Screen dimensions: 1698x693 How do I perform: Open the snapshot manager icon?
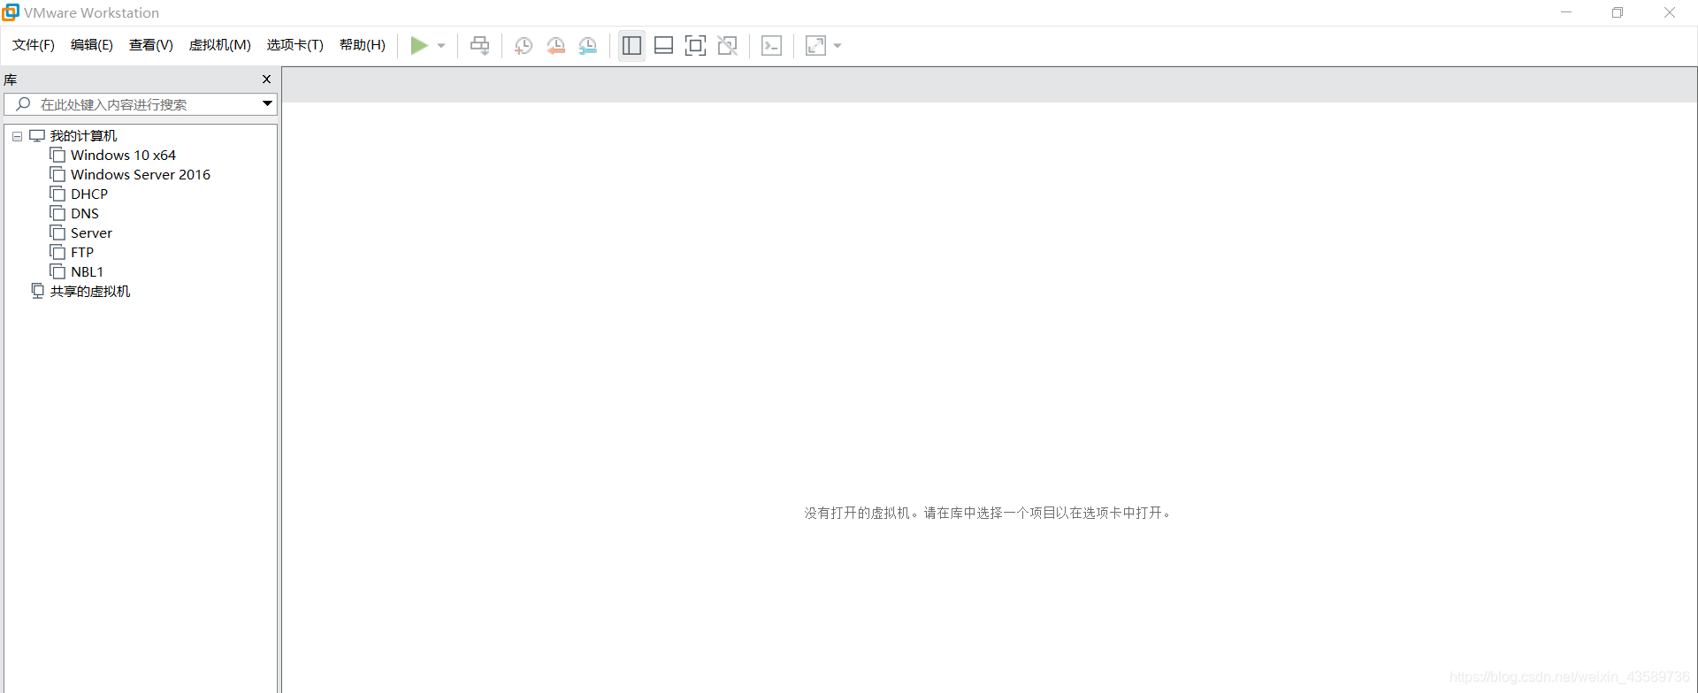(x=588, y=46)
